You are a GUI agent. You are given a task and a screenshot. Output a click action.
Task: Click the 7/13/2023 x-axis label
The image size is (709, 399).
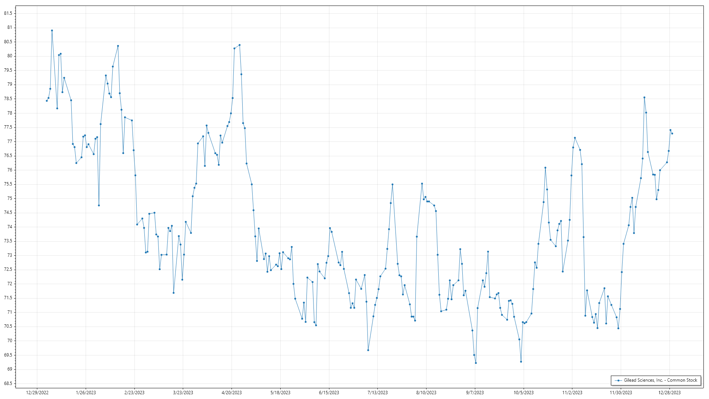(377, 393)
